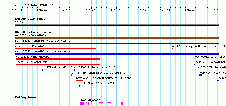
Task: Click the nsv4069889 (gnomADStructuralVariants) label
Action: [x=99, y=73]
